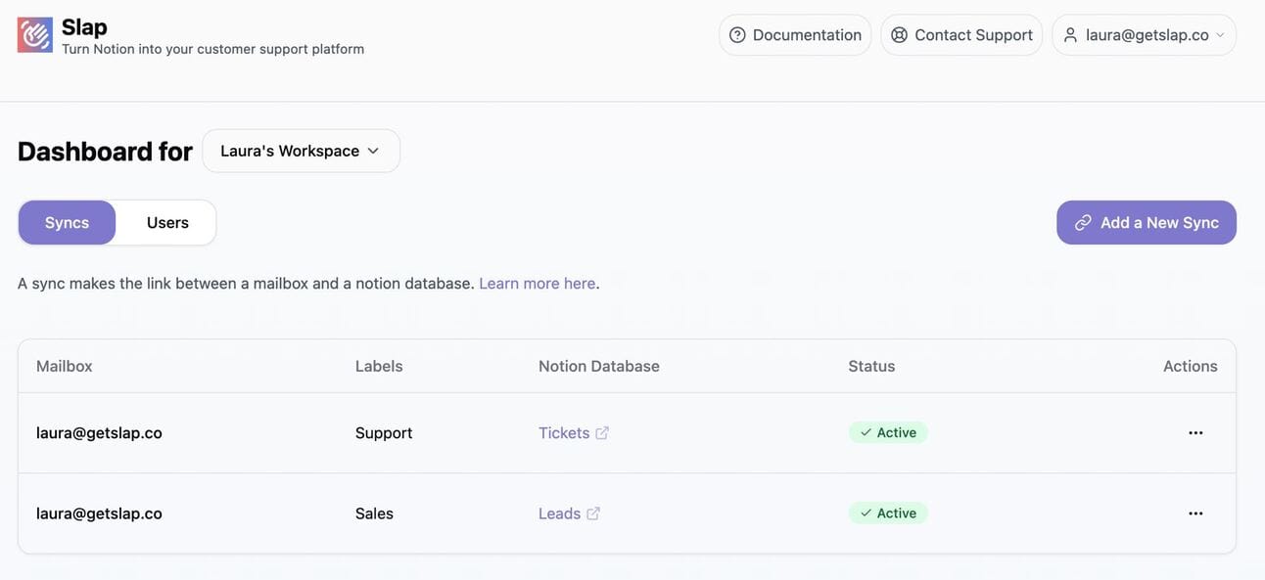Click the Contact Support lifebuoy button
This screenshot has width=1265, height=580.
point(961,35)
